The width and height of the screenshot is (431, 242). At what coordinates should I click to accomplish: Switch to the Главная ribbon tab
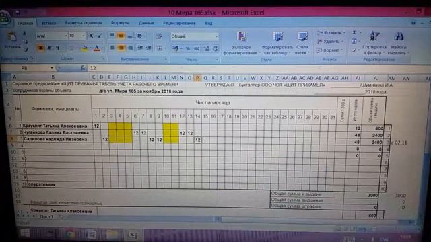click(x=26, y=23)
